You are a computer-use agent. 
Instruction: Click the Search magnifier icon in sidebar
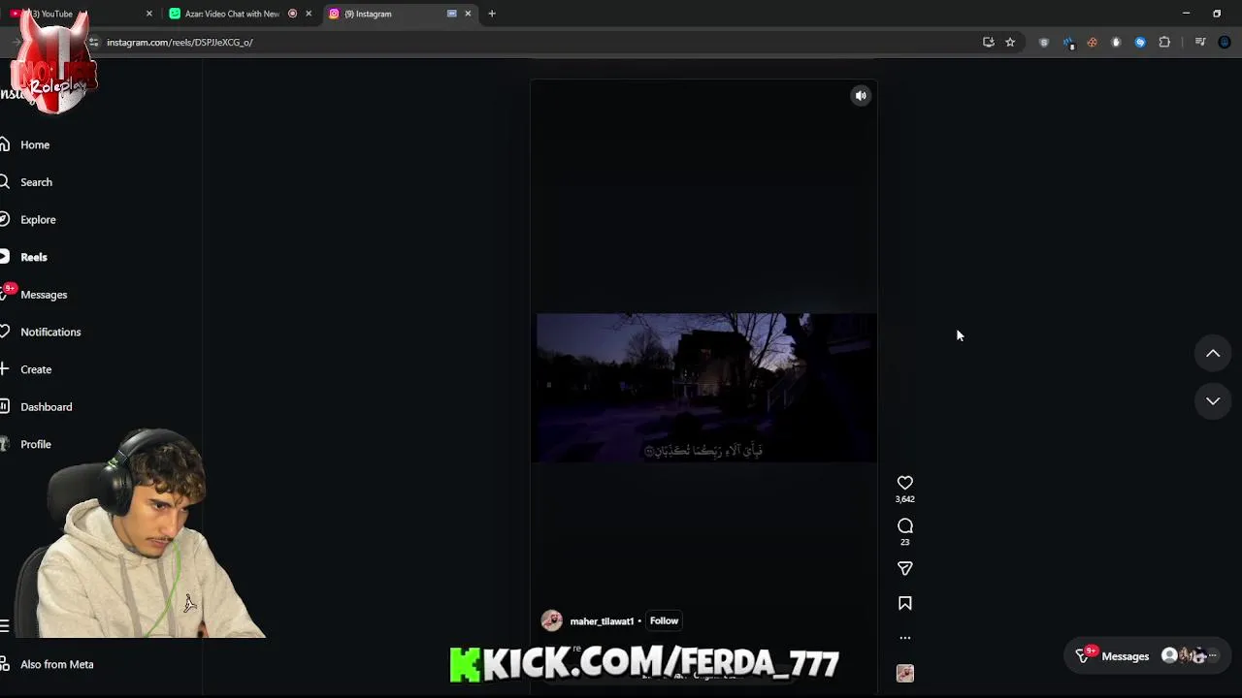point(5,182)
